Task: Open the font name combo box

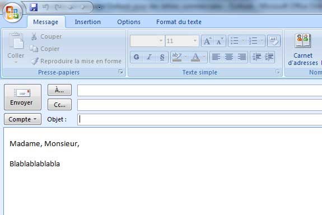Action: click(x=147, y=41)
